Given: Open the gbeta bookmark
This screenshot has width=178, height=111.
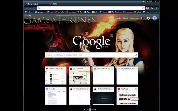Looking at the screenshot, I should point(138,12).
